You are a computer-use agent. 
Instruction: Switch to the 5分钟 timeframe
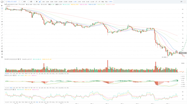(x=56, y=2)
